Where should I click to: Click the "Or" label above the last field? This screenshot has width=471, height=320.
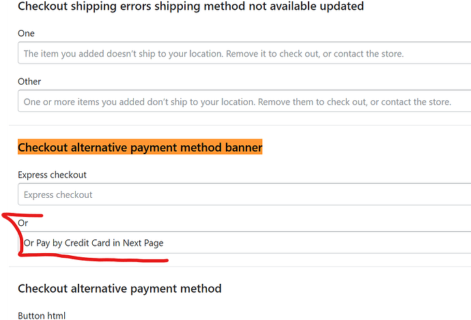click(23, 222)
